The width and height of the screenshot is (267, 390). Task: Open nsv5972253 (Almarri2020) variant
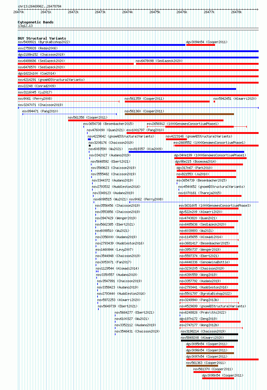pyautogui.click(x=118, y=300)
